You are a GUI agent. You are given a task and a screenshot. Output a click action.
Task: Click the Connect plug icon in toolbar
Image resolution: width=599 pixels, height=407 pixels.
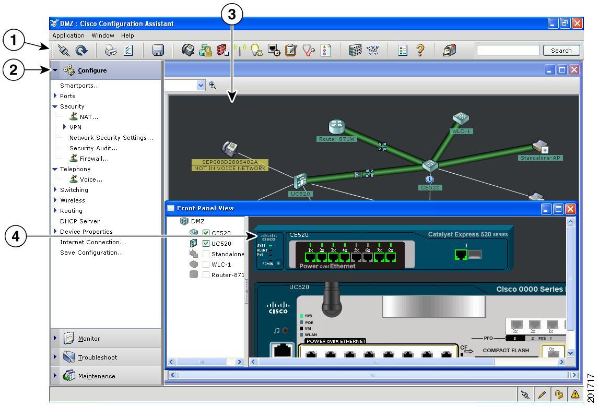click(x=64, y=51)
